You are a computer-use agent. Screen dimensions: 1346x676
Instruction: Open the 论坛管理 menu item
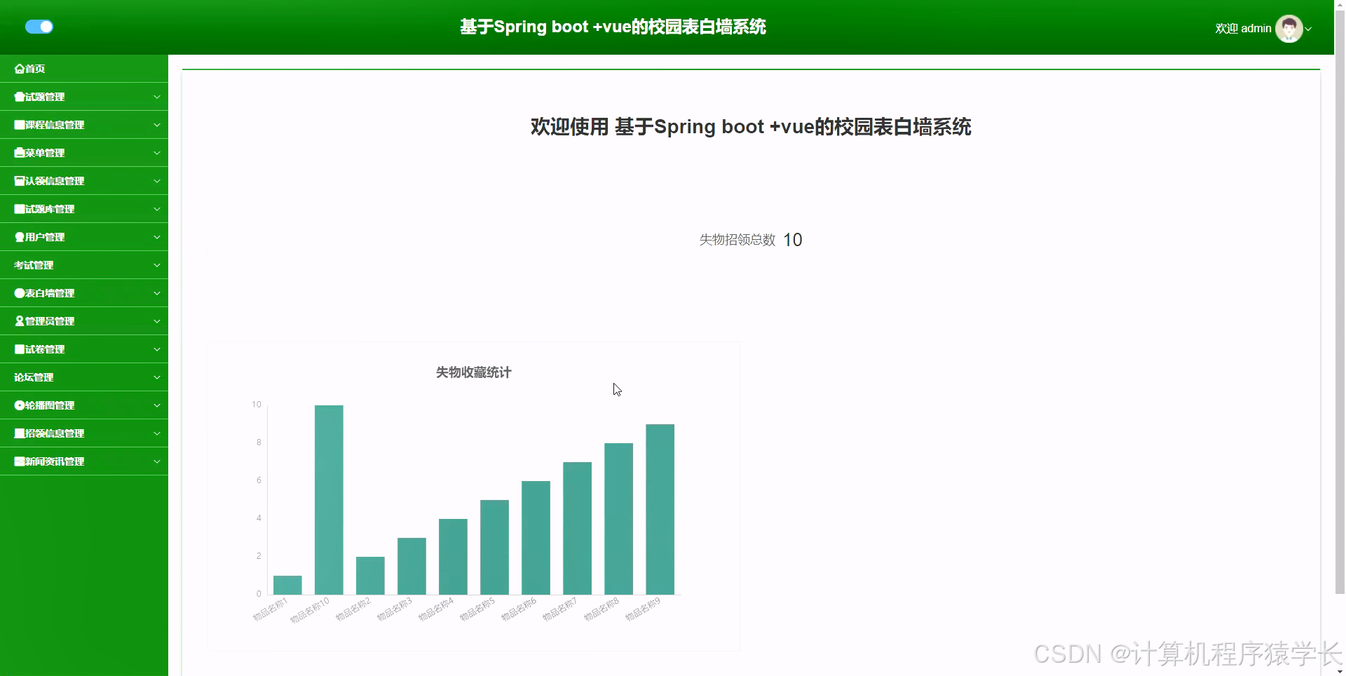pyautogui.click(x=84, y=377)
